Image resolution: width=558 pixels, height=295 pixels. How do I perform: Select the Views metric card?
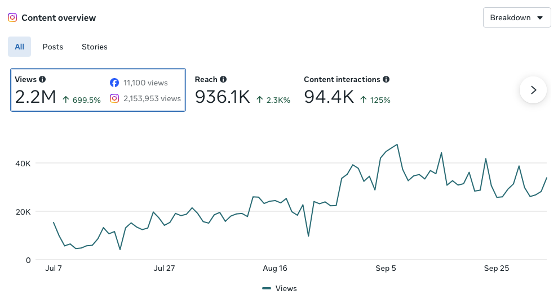tap(98, 90)
